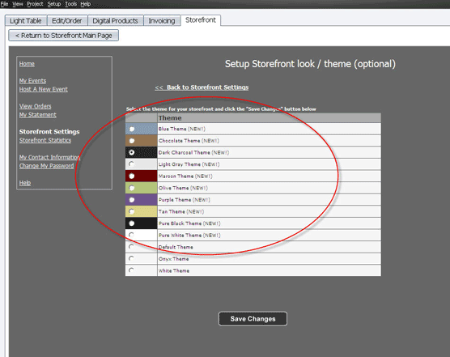
Task: Switch to the Light Table tab
Action: click(x=26, y=21)
